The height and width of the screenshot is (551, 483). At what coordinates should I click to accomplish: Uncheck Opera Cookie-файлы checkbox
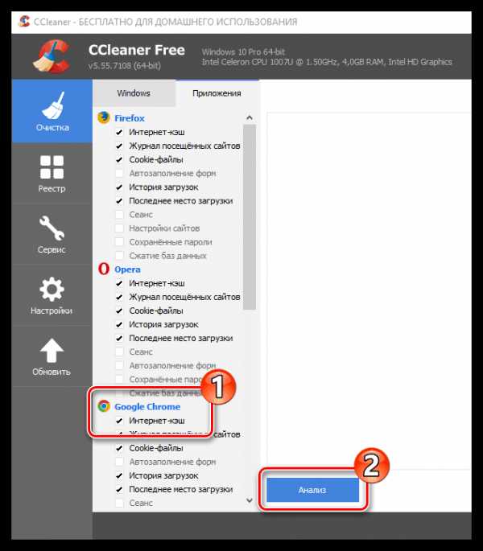click(119, 310)
